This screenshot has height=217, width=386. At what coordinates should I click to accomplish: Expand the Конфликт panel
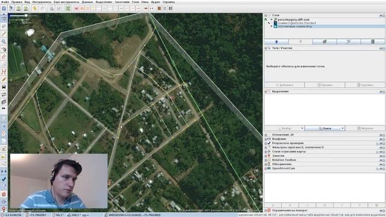tap(266, 139)
